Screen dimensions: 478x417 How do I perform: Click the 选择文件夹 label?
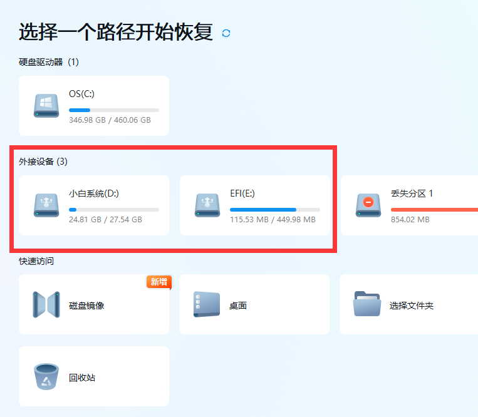(412, 306)
